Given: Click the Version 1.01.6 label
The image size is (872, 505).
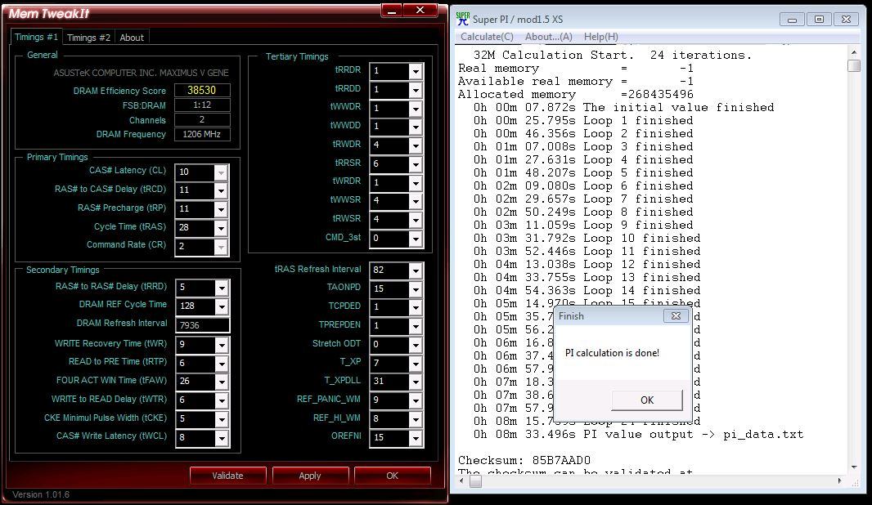Looking at the screenshot, I should click(41, 494).
